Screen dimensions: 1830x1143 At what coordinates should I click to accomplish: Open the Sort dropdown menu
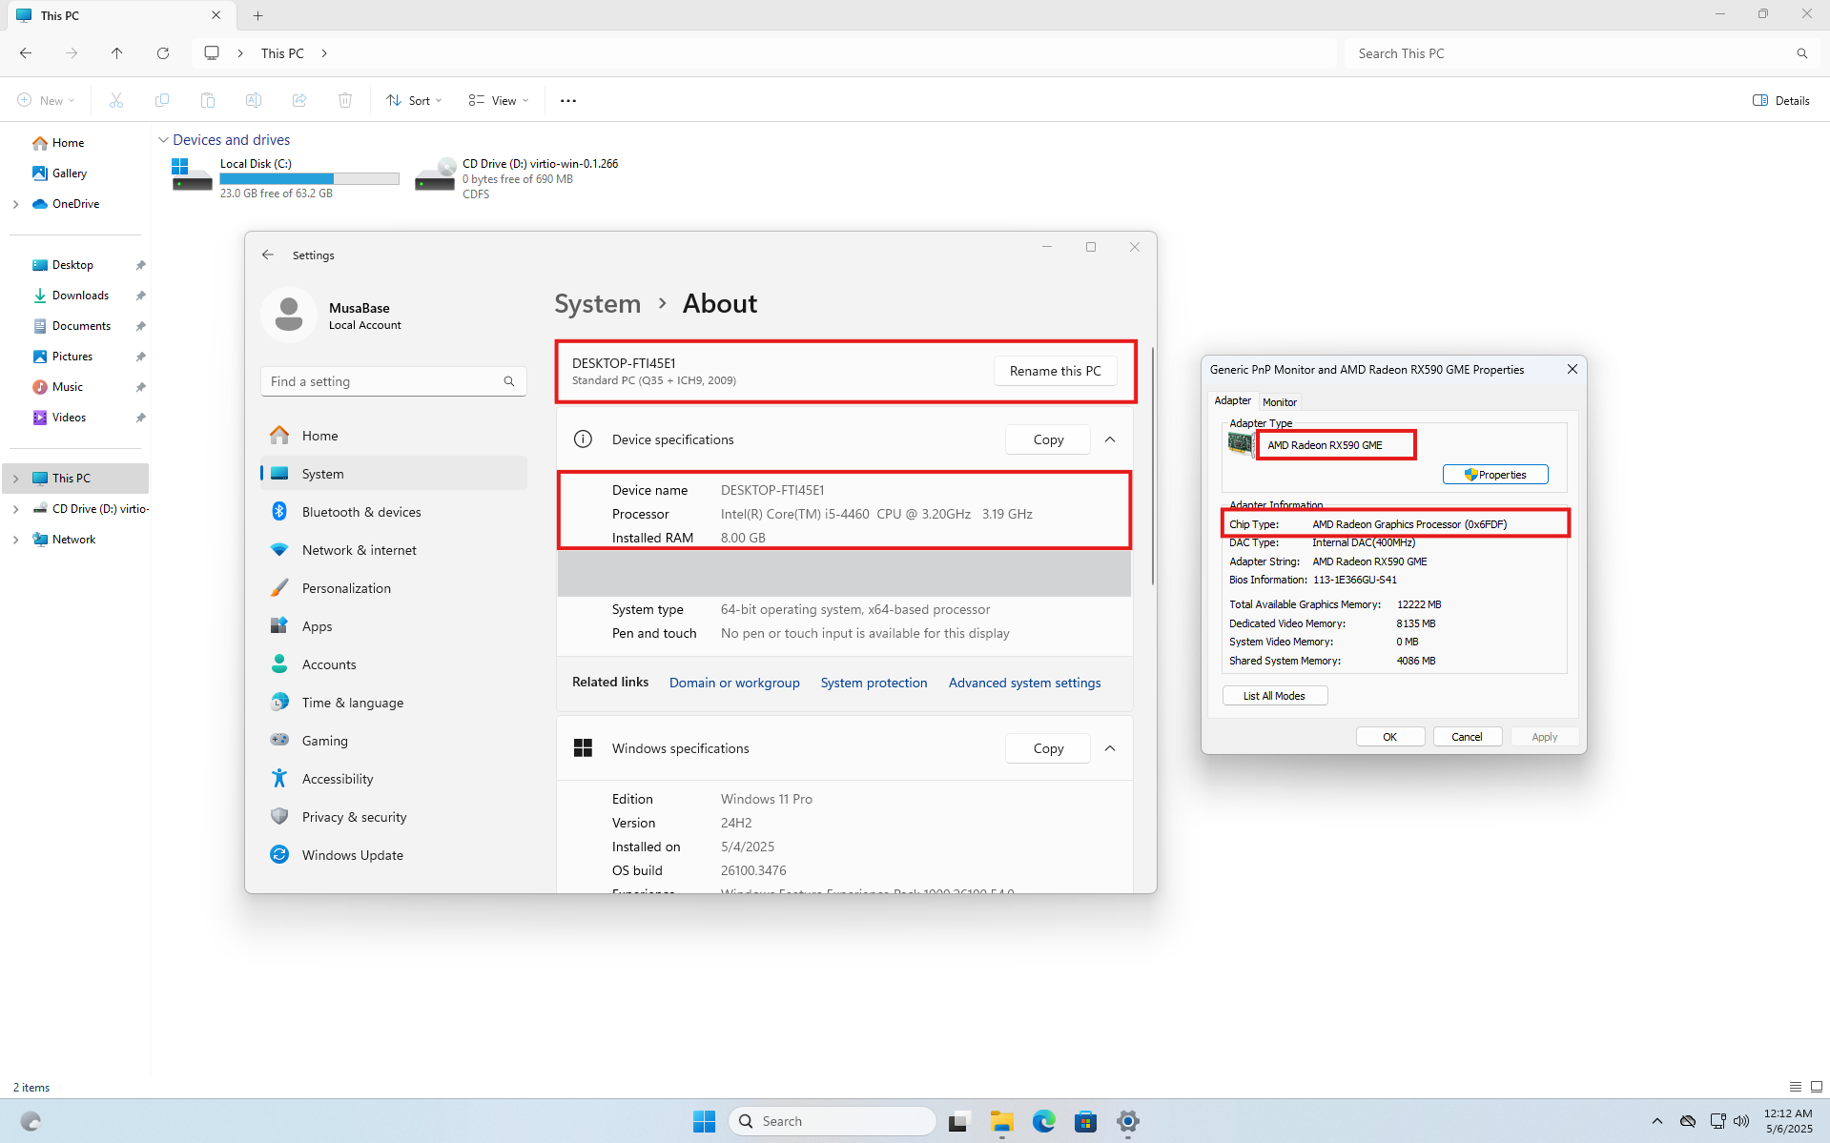point(414,100)
